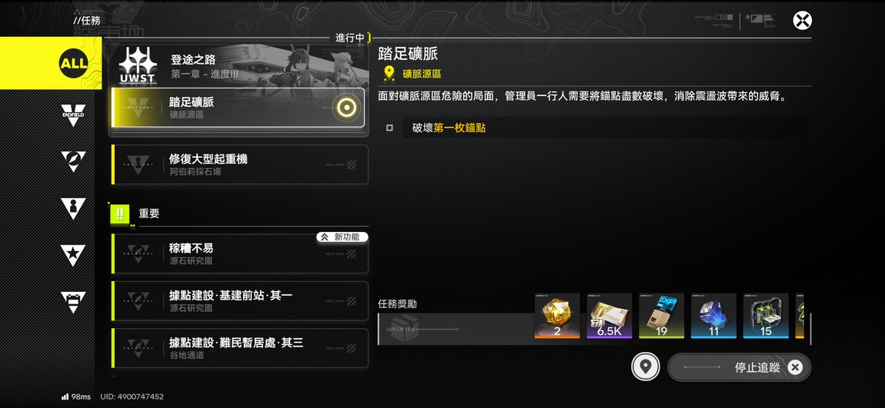885x408 pixels.
Task: Select the 稼穡不易 quest entry
Action: click(x=240, y=254)
